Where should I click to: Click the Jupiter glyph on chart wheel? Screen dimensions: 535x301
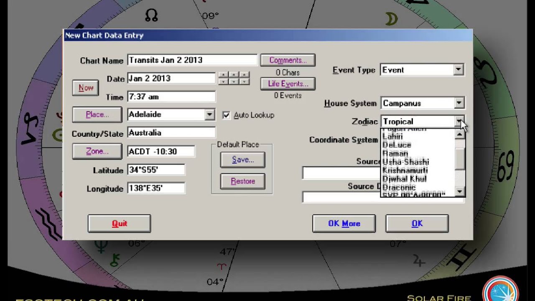(418, 260)
